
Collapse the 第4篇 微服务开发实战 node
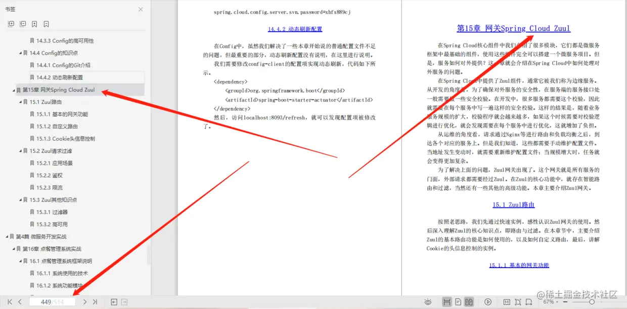tap(7, 237)
